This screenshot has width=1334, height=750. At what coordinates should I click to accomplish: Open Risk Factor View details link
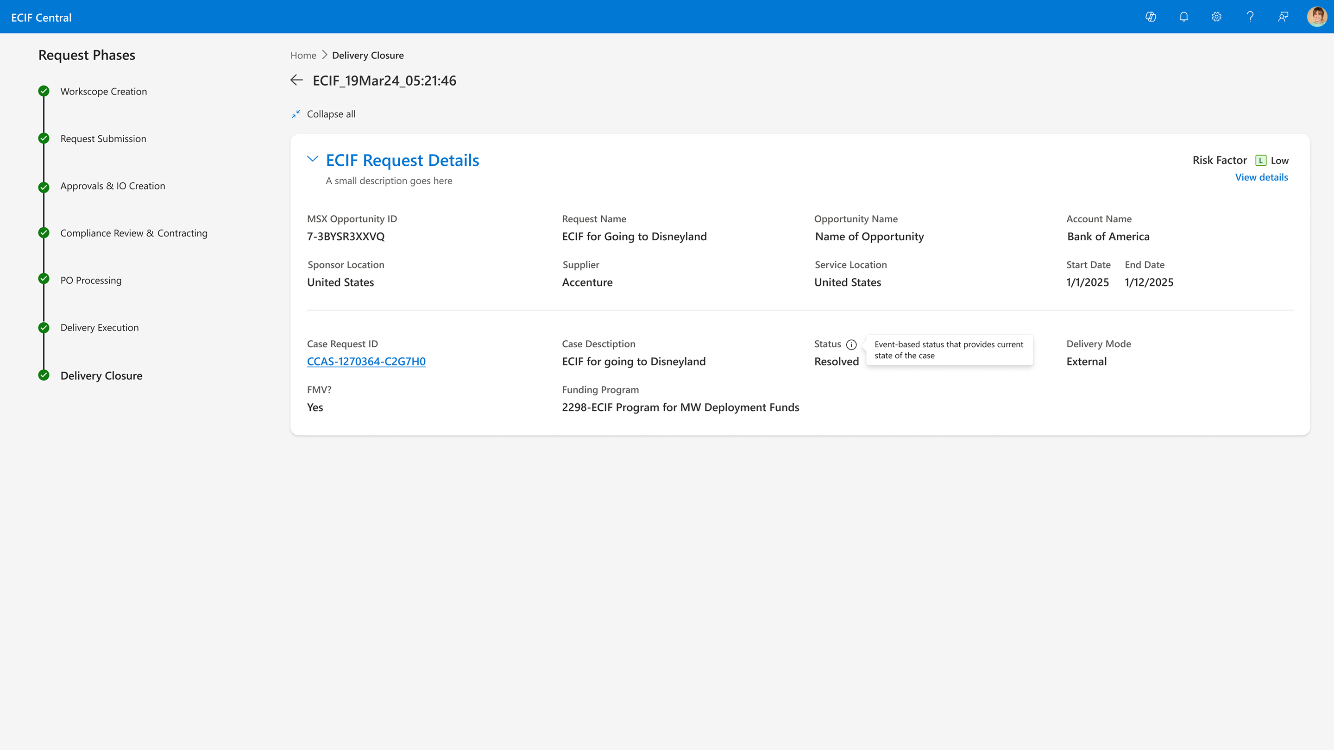click(x=1261, y=177)
